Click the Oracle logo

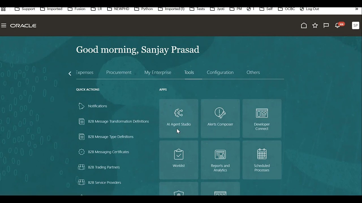pos(23,26)
